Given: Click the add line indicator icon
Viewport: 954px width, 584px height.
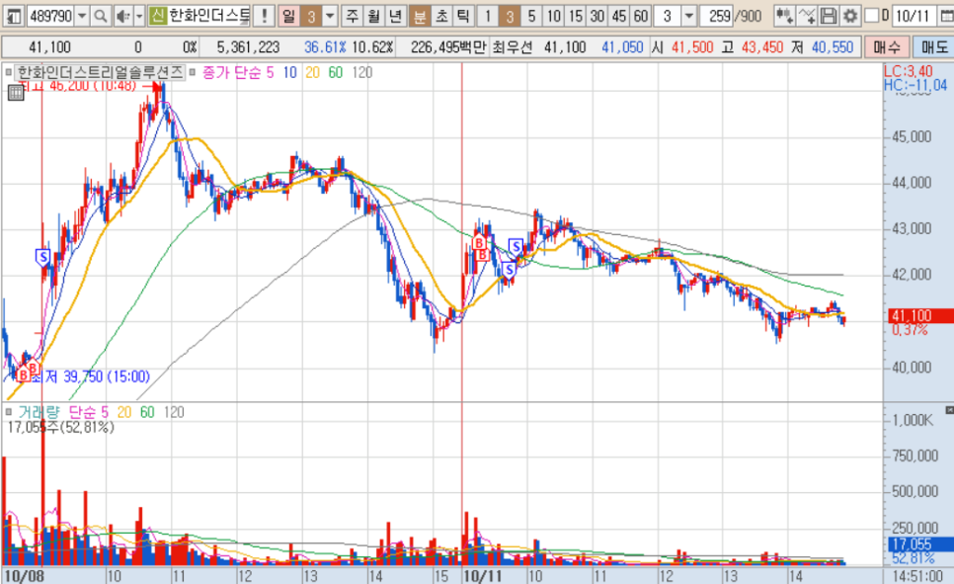Looking at the screenshot, I should coord(807,16).
